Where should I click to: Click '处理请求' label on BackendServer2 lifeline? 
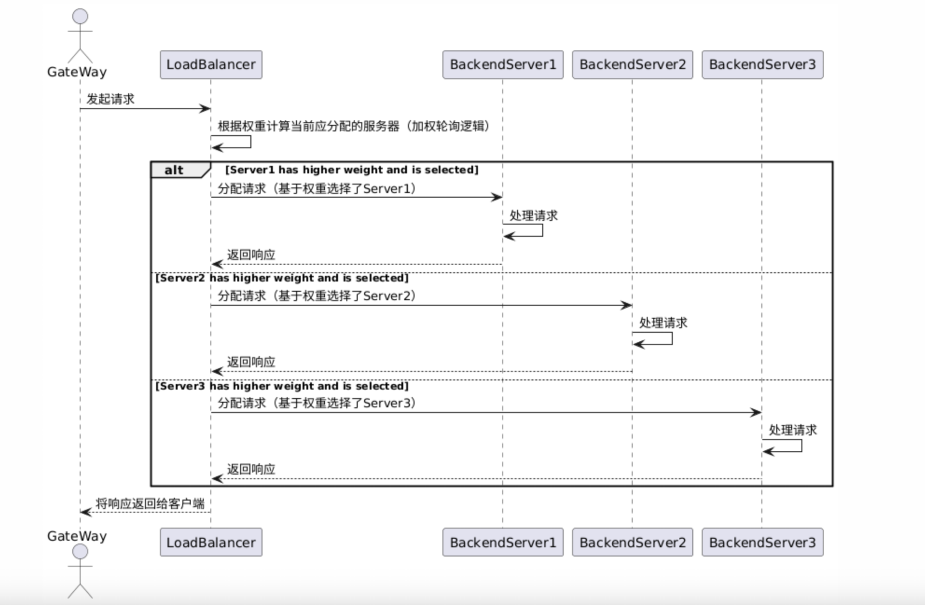tap(663, 323)
